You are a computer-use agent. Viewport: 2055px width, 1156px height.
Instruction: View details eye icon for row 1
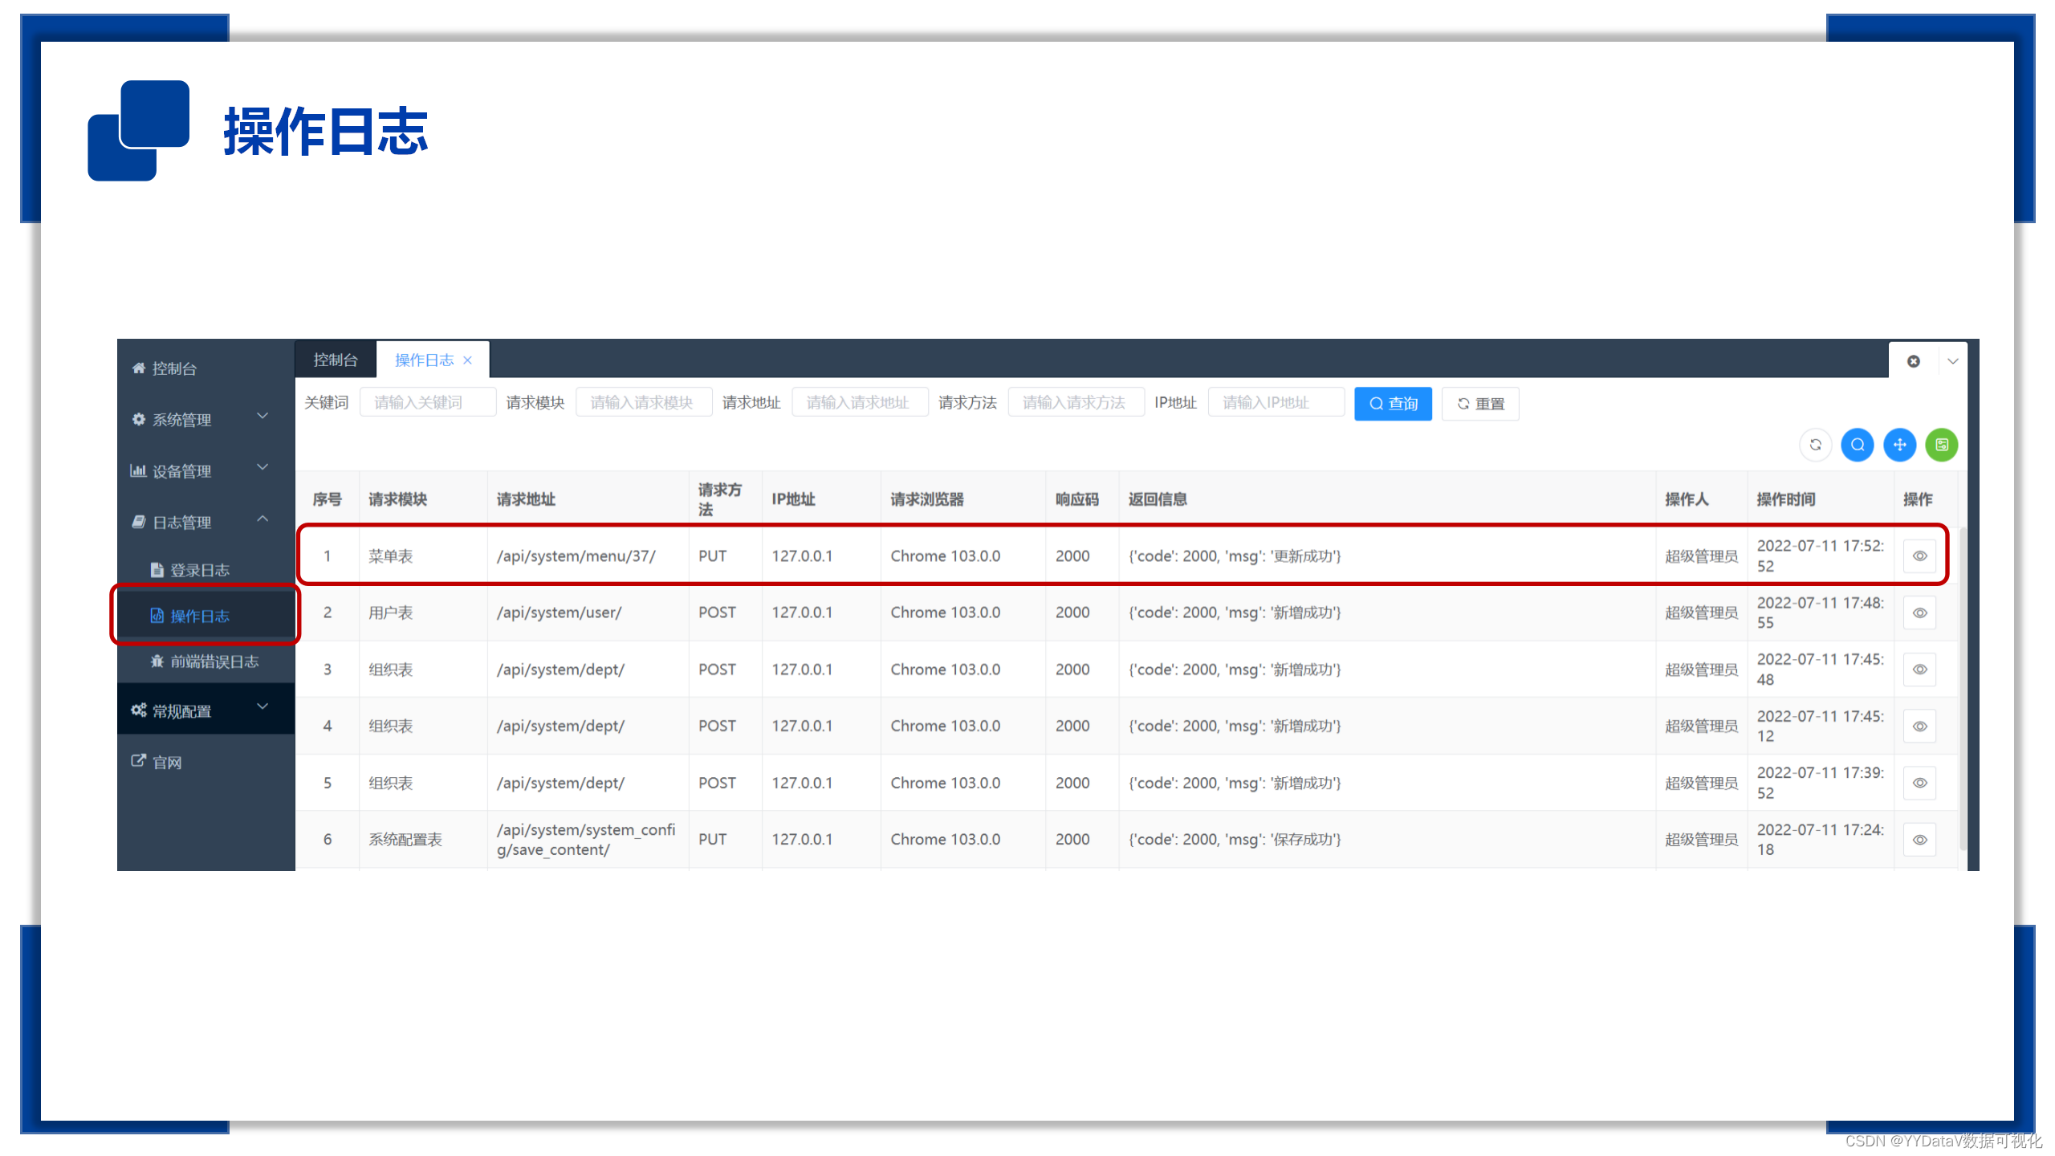point(1919,556)
